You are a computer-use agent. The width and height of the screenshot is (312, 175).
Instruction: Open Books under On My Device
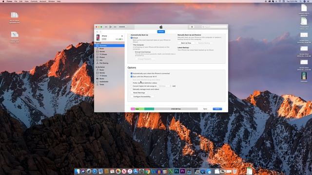(109, 79)
